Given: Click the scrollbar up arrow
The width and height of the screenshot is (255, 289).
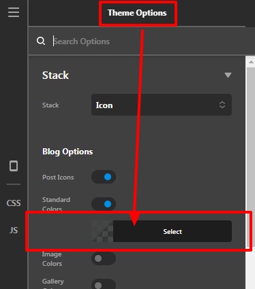Looking at the screenshot, I should [251, 62].
